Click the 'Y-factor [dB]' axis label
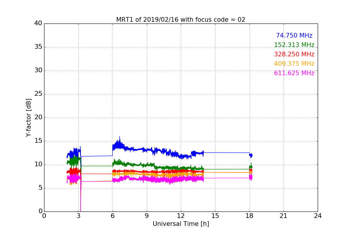 click(x=29, y=117)
